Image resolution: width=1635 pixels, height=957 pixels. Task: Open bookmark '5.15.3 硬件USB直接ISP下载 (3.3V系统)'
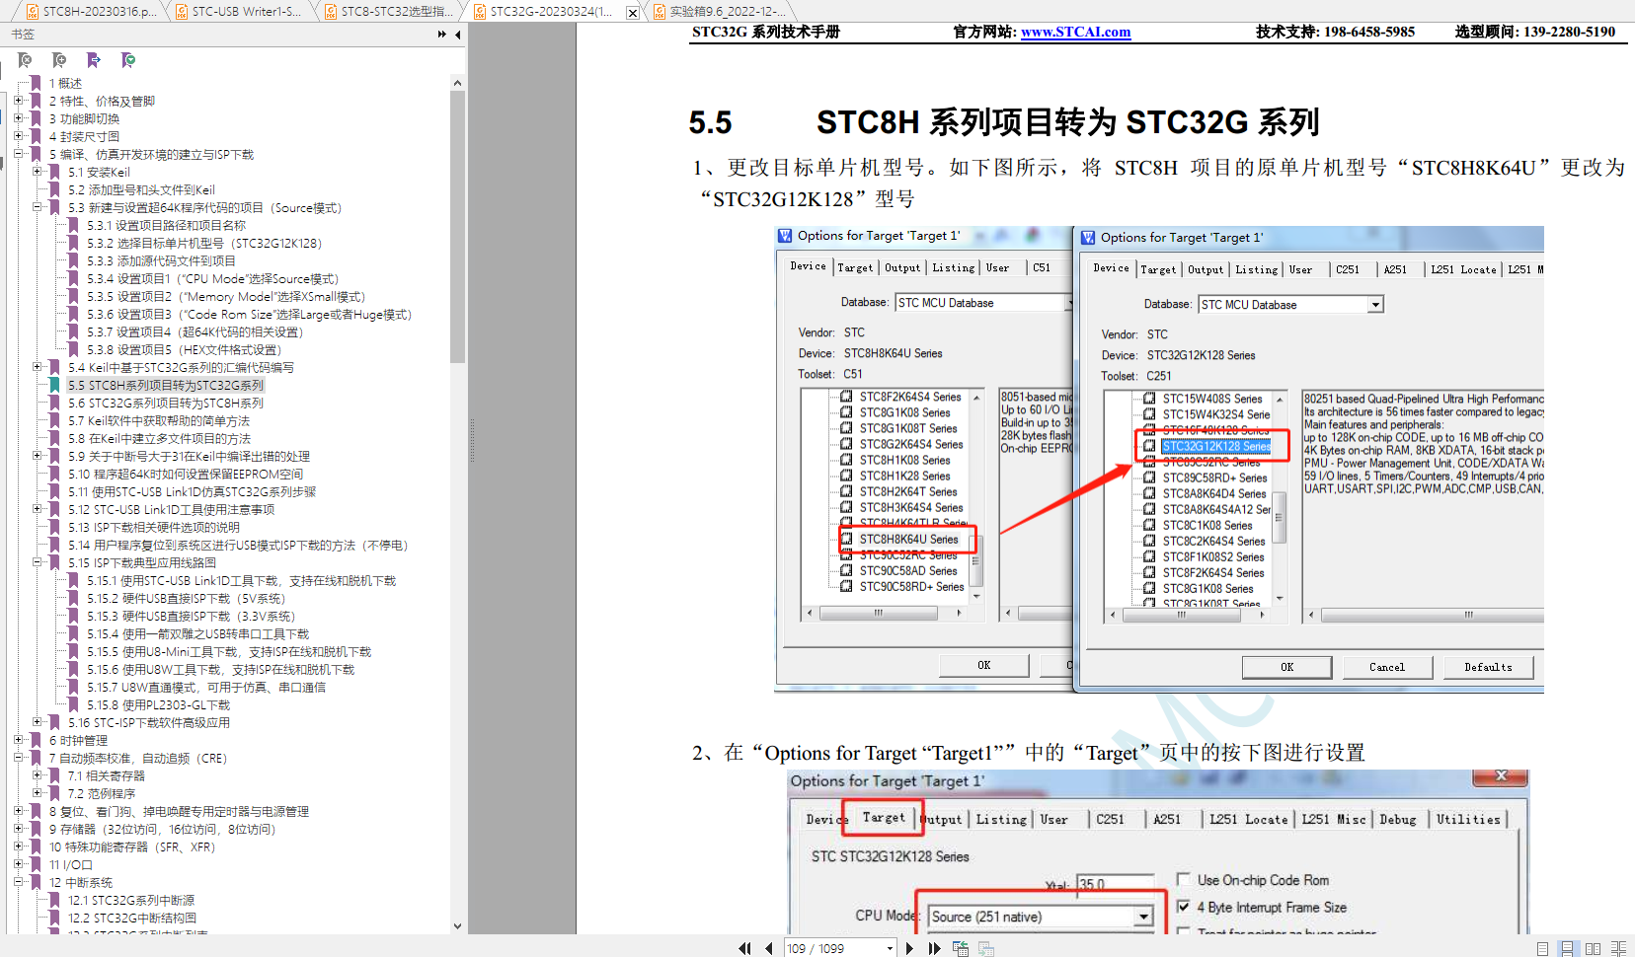[x=191, y=617]
